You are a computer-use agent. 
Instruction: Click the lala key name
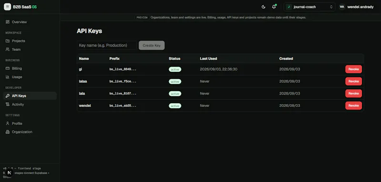tap(82, 93)
